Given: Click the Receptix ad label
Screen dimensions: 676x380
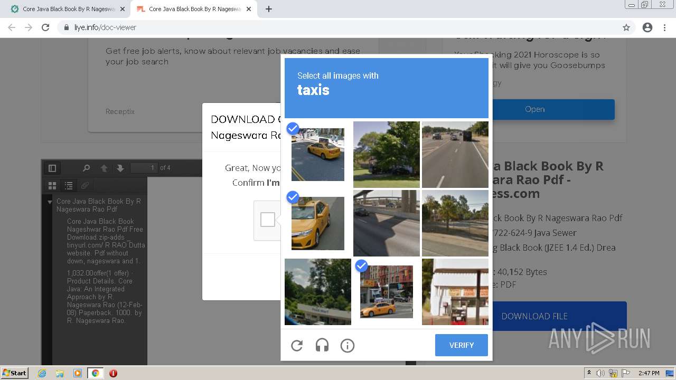Looking at the screenshot, I should coord(120,111).
